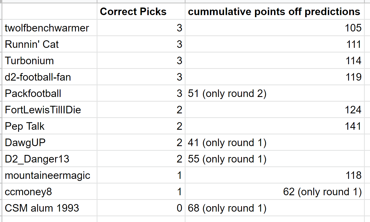Select the 62 (only round 1) cell
370x222 pixels.
click(275, 192)
